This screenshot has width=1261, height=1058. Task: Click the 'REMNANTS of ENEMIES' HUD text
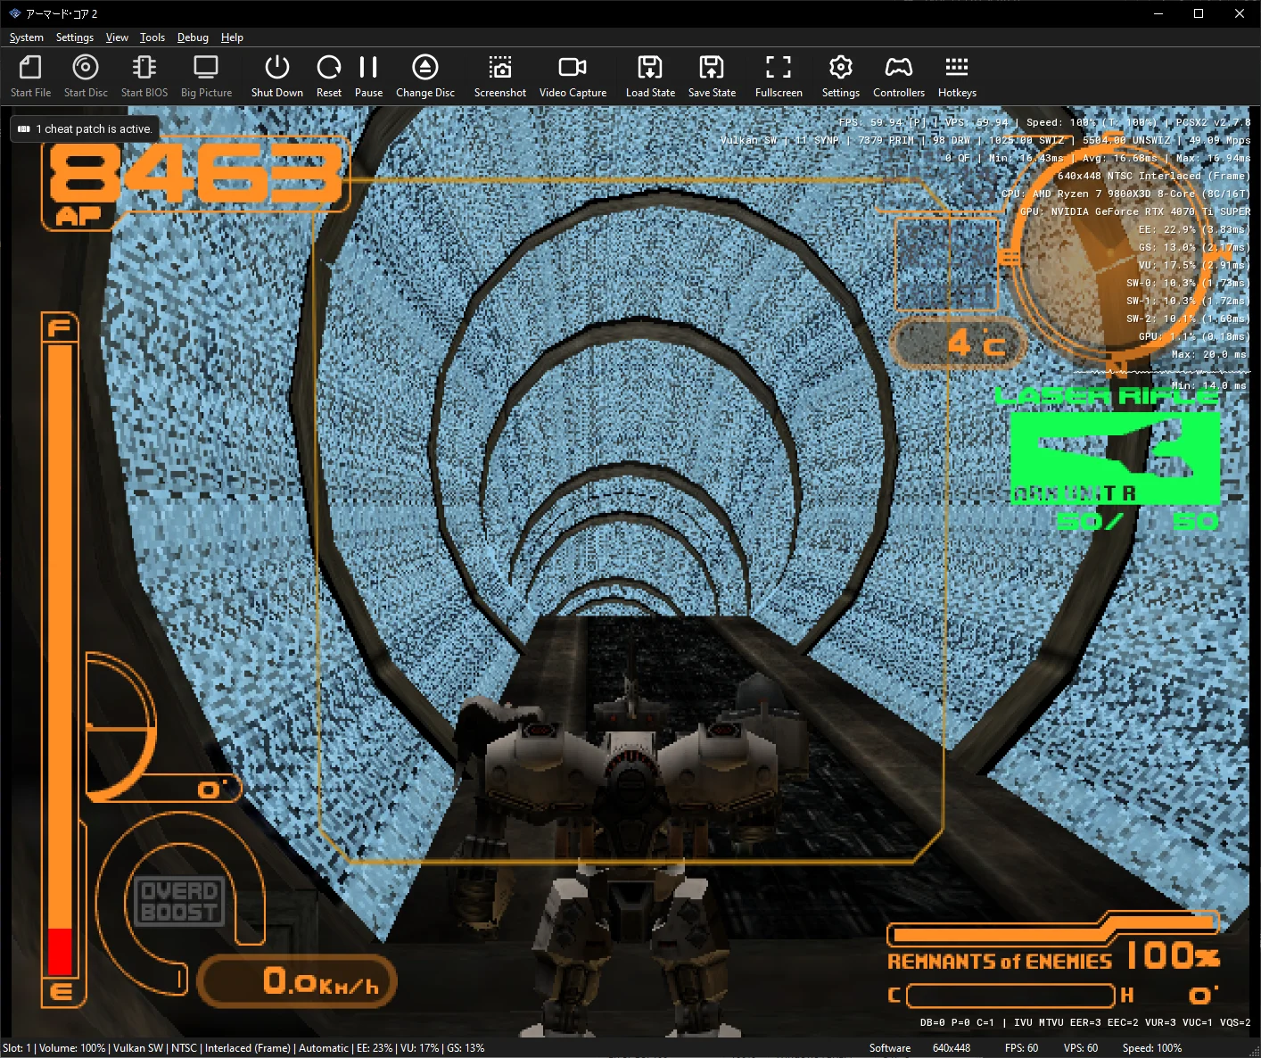point(1000,961)
